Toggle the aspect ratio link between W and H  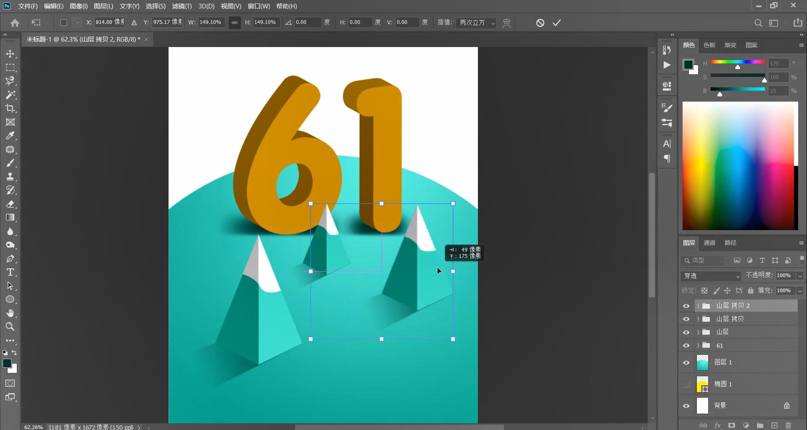[x=235, y=23]
